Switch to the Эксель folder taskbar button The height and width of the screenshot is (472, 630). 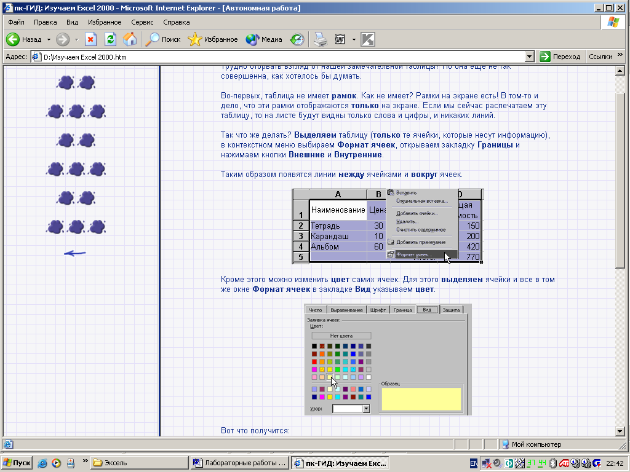tap(140, 463)
